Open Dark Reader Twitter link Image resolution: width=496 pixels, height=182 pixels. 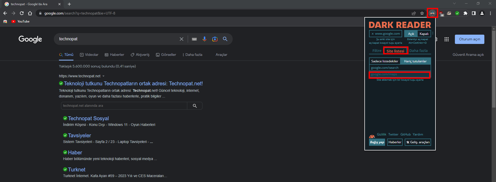tap(393, 134)
